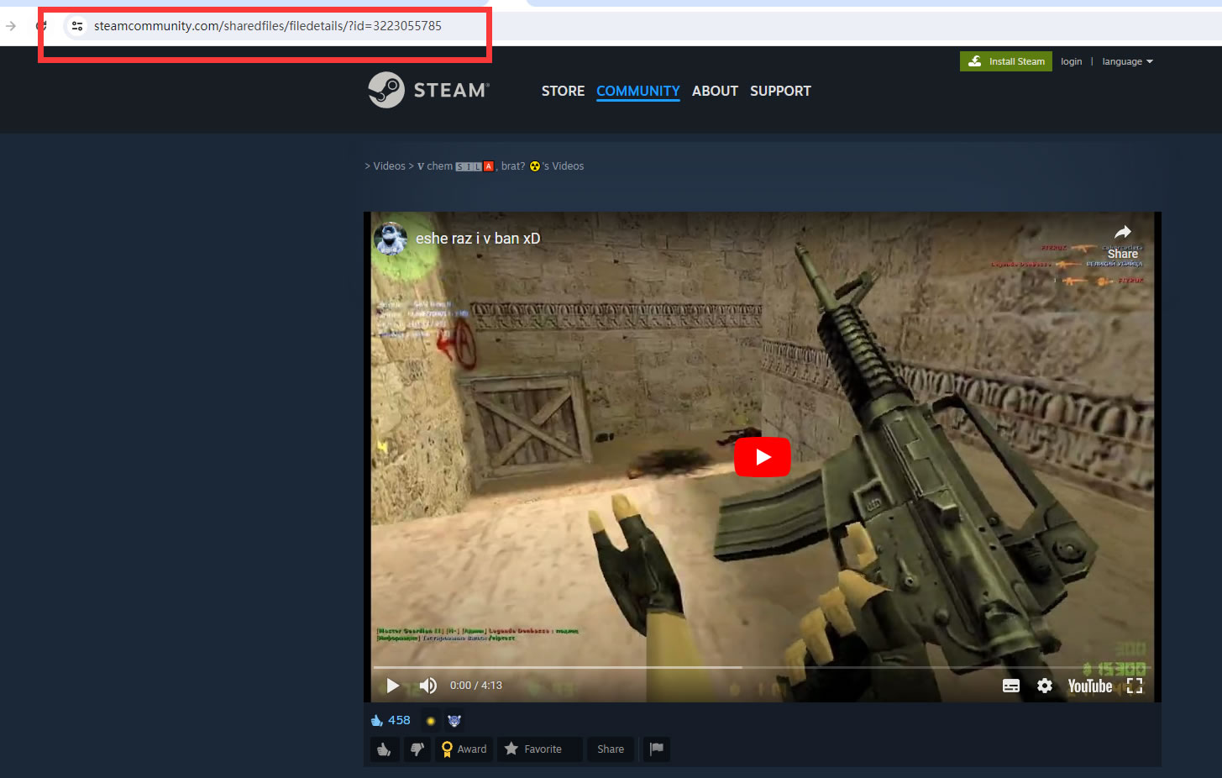Click the YouTube channel avatar

point(391,239)
